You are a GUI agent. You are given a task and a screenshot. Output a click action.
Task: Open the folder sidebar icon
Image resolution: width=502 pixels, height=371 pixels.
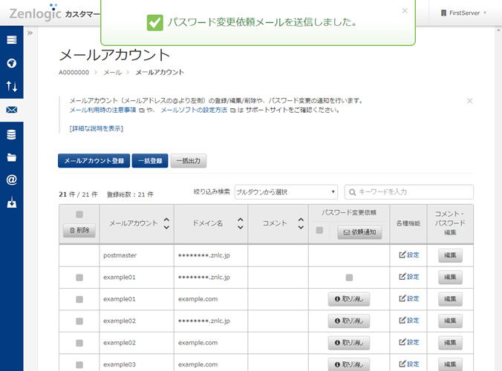(x=12, y=157)
